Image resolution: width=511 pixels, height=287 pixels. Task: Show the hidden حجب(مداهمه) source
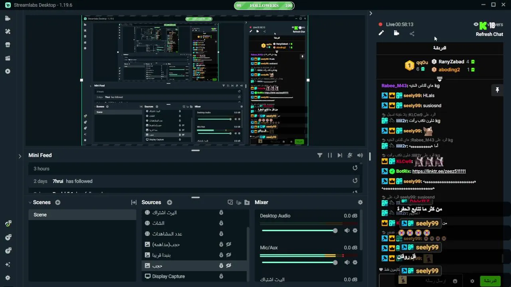(229, 244)
